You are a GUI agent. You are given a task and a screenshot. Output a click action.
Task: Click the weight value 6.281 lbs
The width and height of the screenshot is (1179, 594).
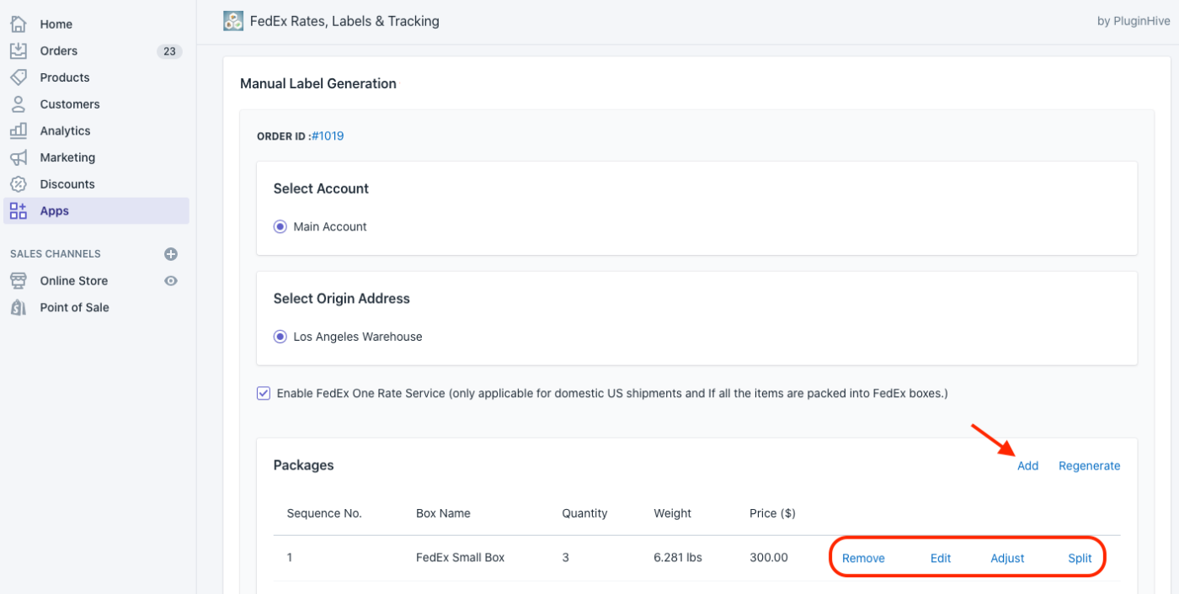[677, 557]
